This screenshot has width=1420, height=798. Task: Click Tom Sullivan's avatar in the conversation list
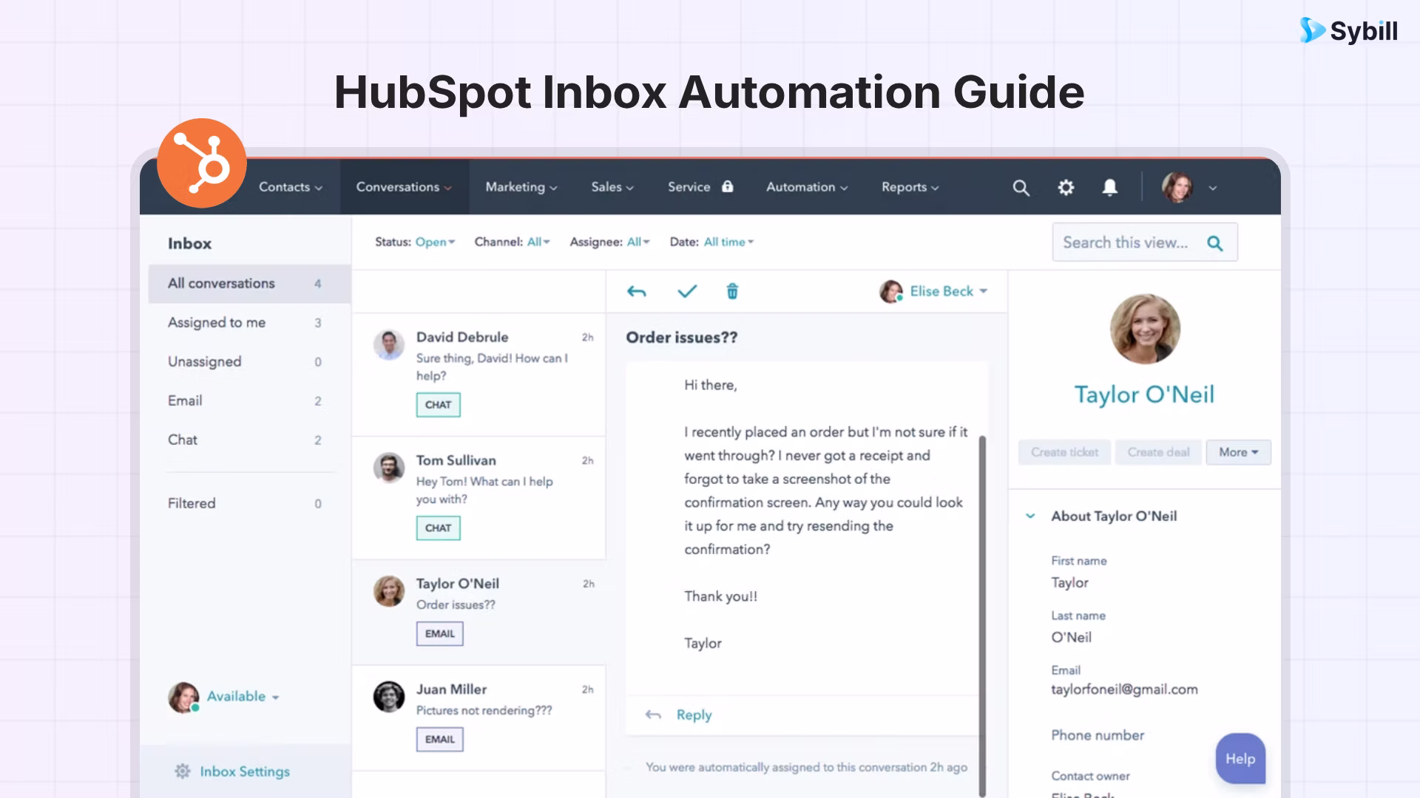[389, 468]
